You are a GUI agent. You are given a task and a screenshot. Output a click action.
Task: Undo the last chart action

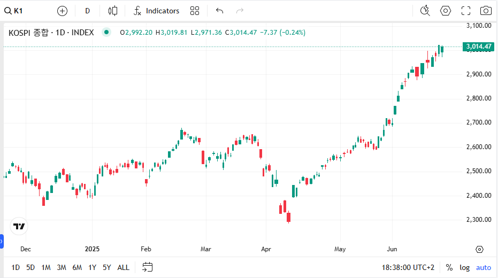[x=219, y=11]
